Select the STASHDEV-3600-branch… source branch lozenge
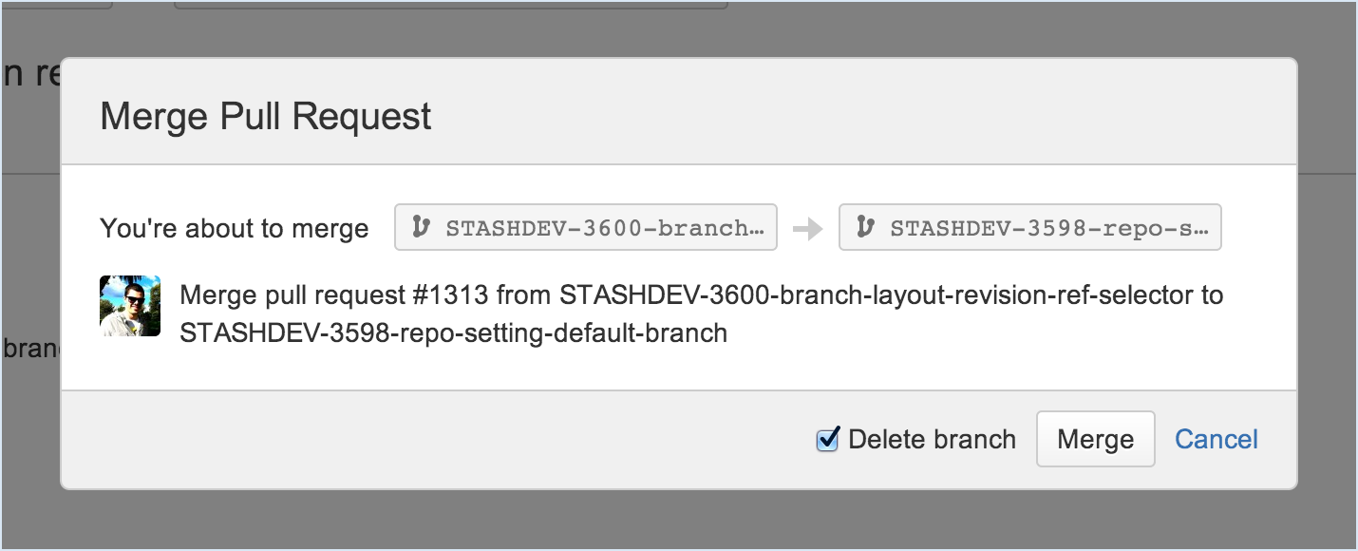The width and height of the screenshot is (1358, 551). click(586, 227)
